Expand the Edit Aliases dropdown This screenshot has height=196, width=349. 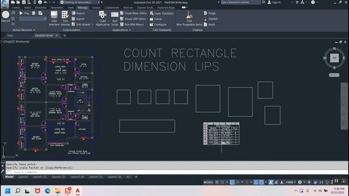point(92,24)
